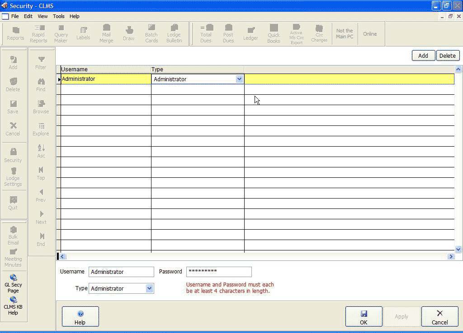Click the Password input field
Screen dimensions: 463x333
[x=219, y=272]
